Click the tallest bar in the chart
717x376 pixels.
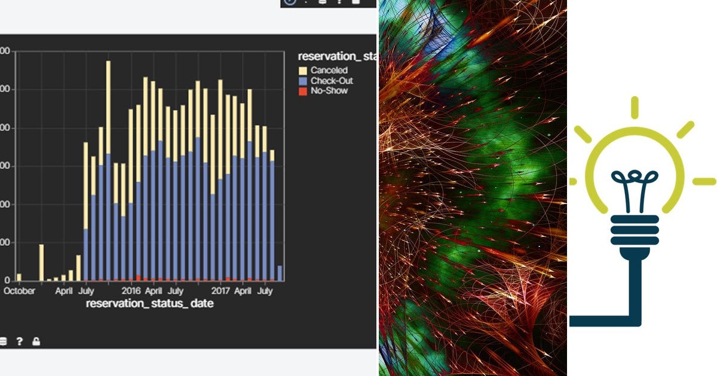(108, 171)
